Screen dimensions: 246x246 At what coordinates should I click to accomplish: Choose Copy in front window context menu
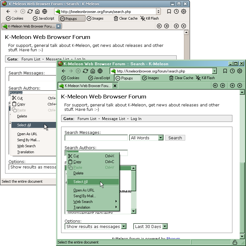(x=78, y=162)
